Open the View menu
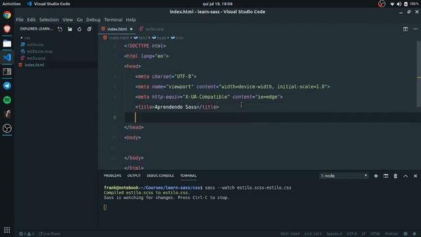This screenshot has width=421, height=237. tap(68, 20)
